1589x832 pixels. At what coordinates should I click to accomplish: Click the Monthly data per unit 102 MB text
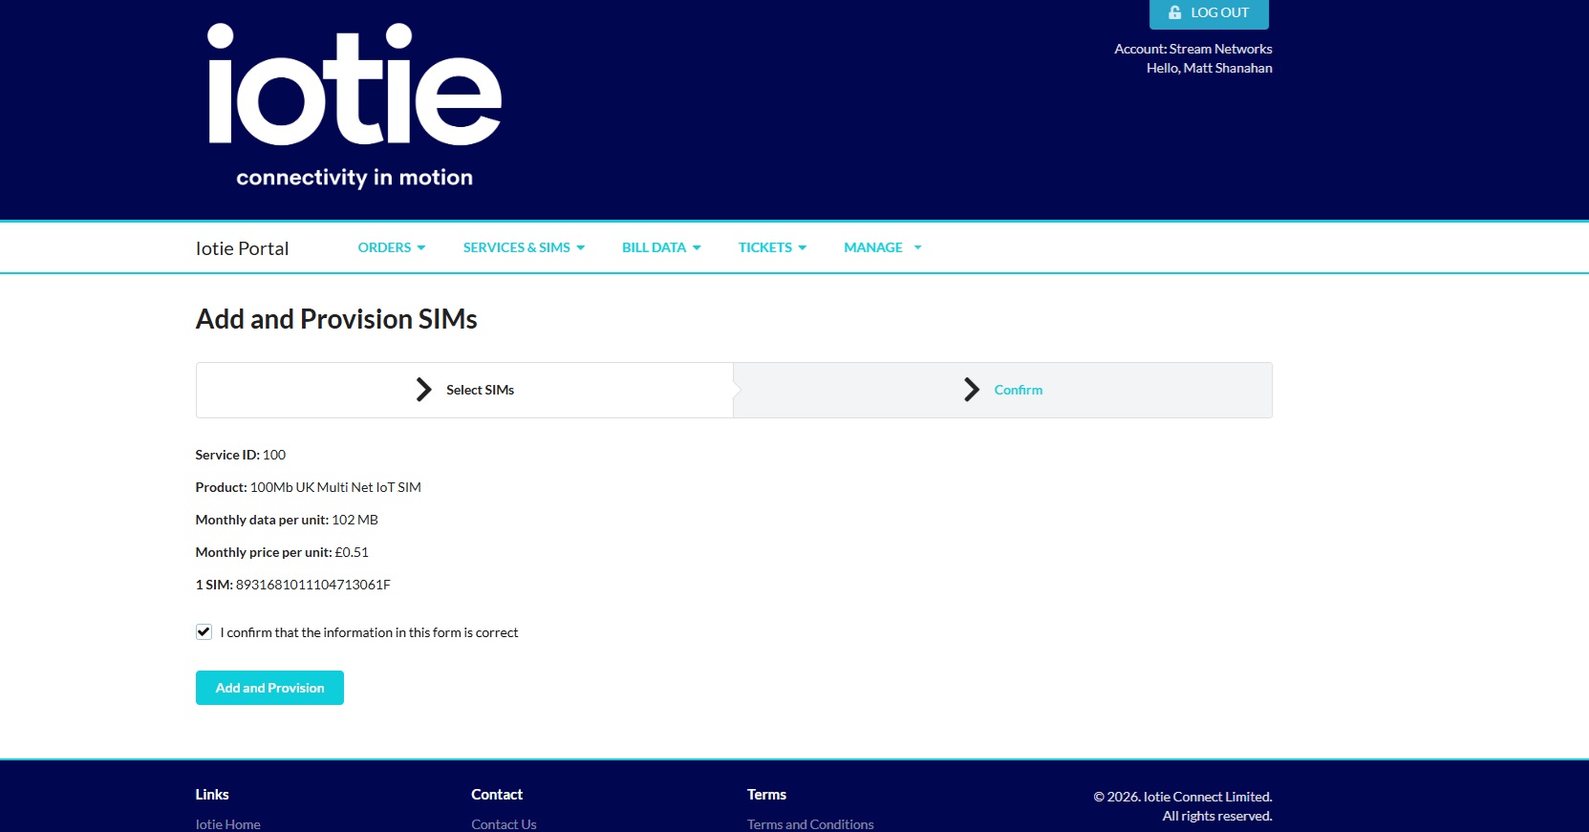click(x=287, y=520)
